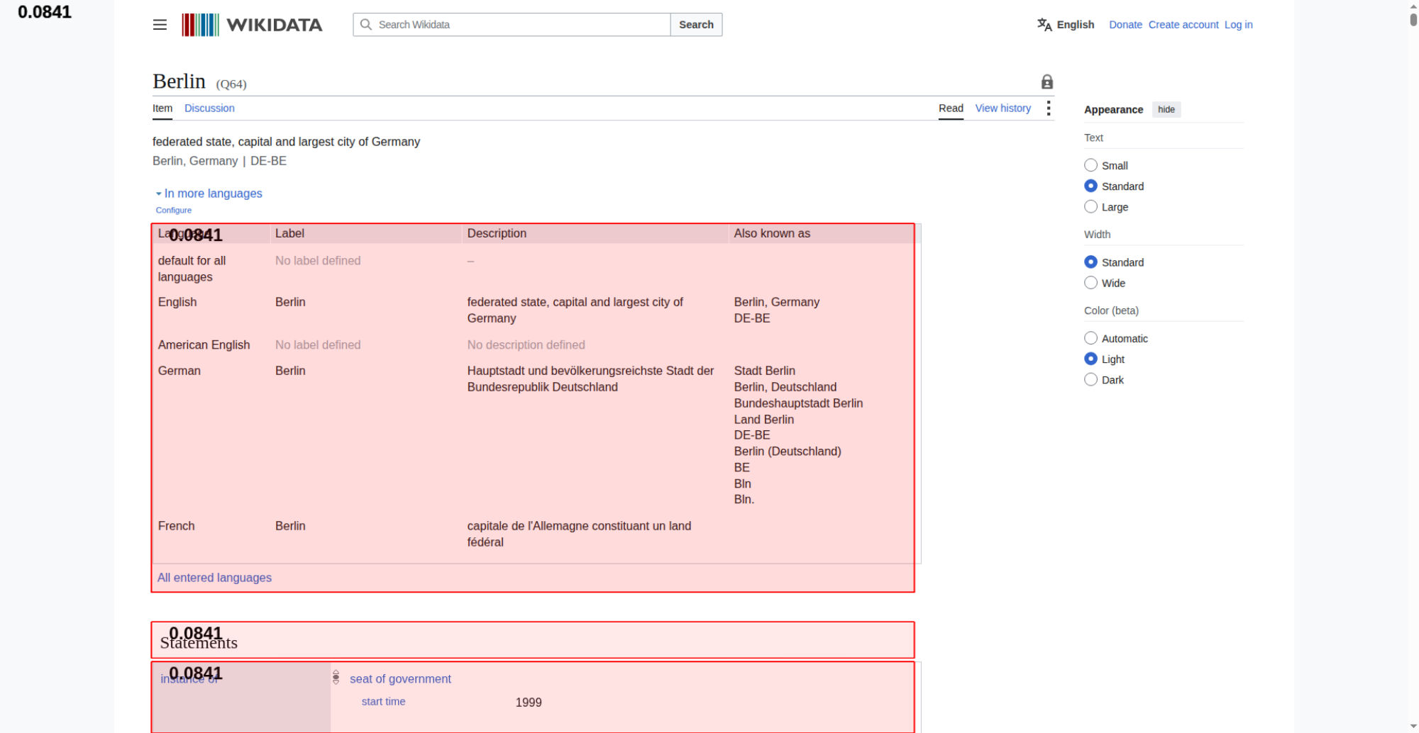
Task: Select Automatic color mode
Action: tap(1091, 338)
